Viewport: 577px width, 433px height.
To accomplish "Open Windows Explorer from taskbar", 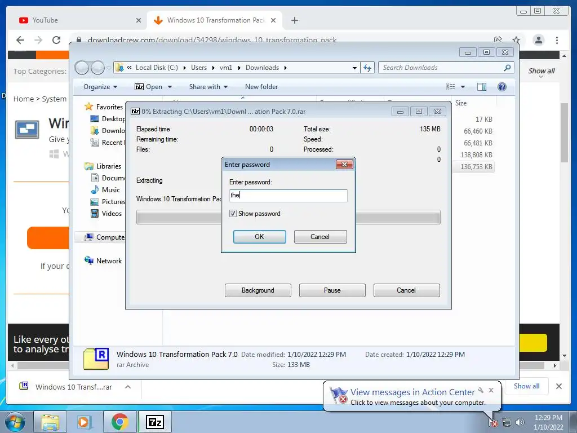I will coord(50,422).
